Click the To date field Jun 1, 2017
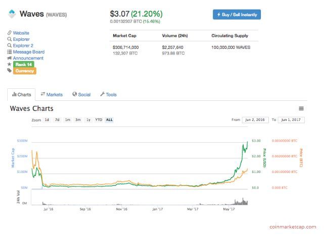324x235 pixels. click(291, 120)
